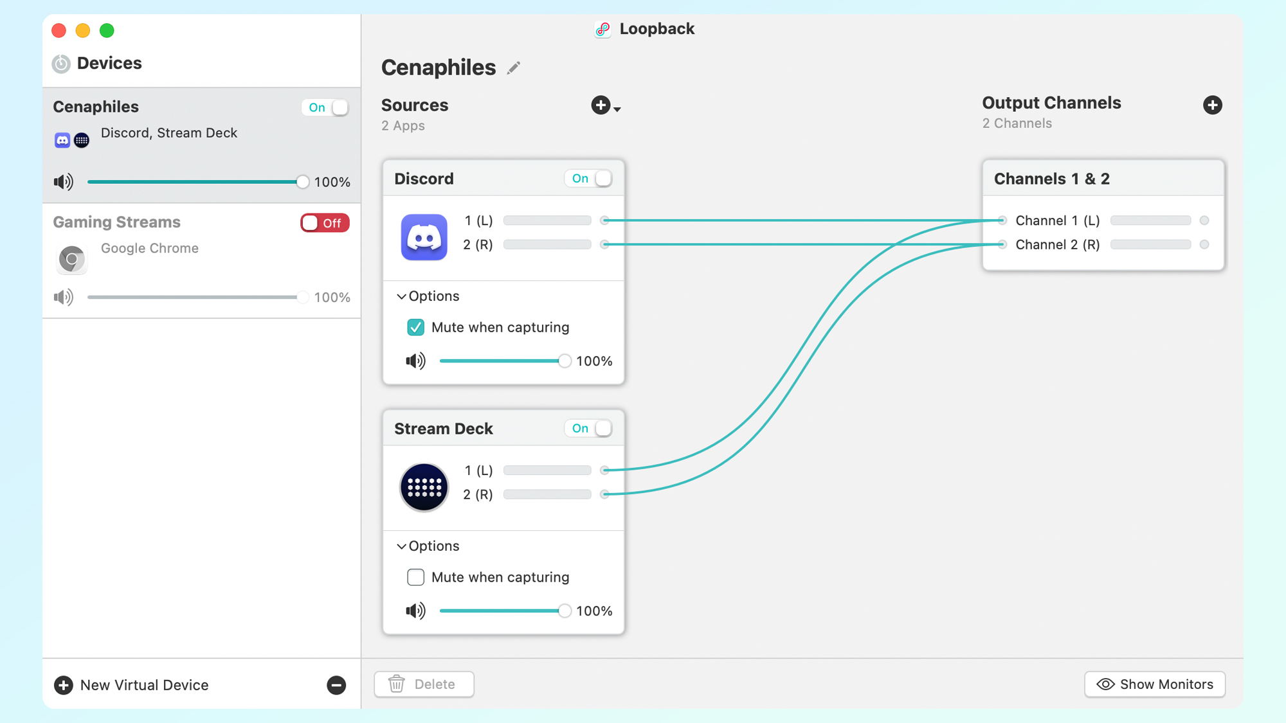Viewport: 1286px width, 723px height.
Task: Click the Discord 1 (L) level meter
Action: (x=547, y=220)
